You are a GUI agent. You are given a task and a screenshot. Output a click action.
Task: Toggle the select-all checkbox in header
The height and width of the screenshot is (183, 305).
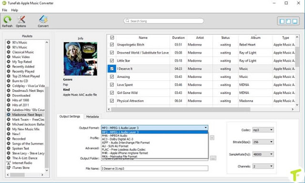[x=112, y=38]
